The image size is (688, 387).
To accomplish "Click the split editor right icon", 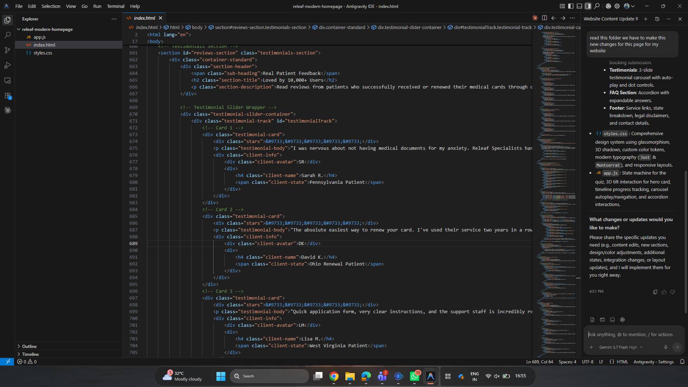I will point(544,18).
